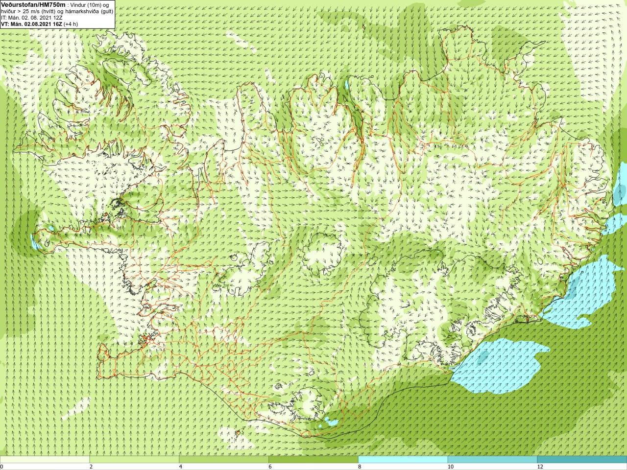Select the dark teal 12+ legend segment

pos(582,460)
